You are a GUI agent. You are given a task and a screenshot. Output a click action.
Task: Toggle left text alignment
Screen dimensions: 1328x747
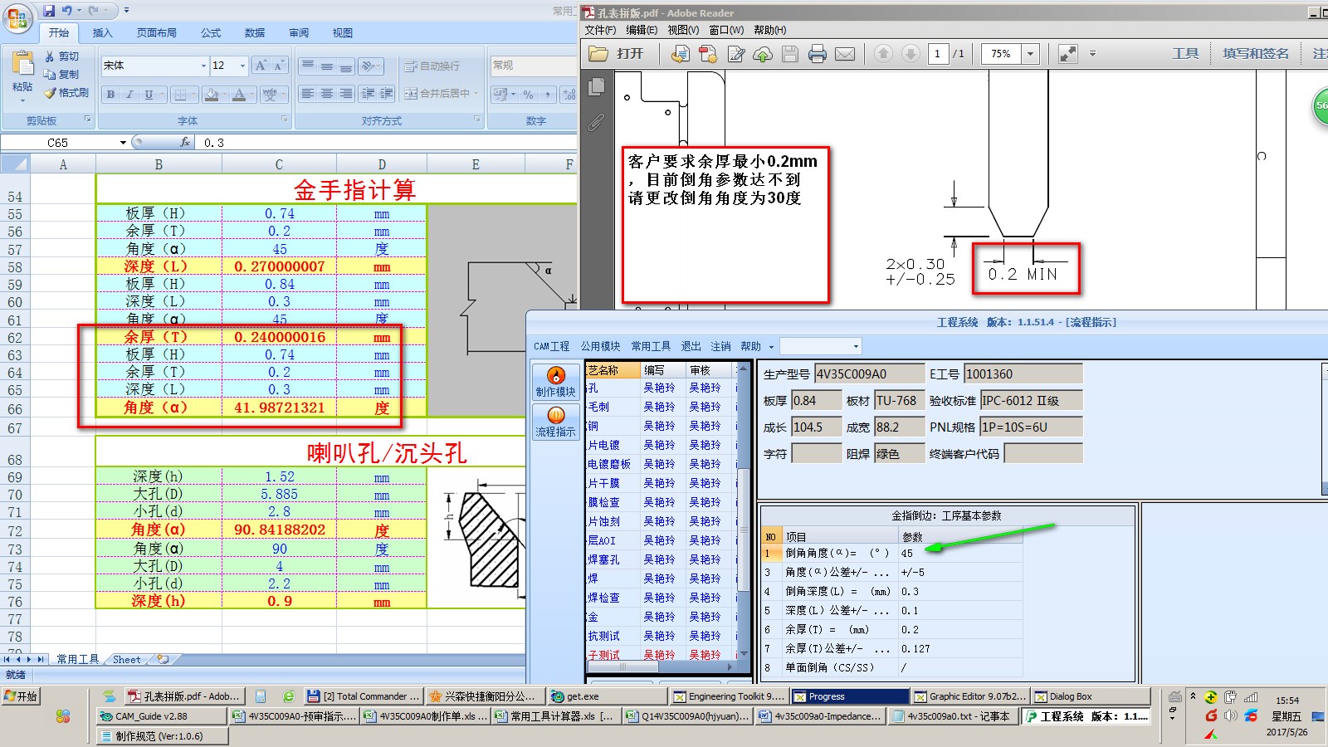tap(307, 94)
